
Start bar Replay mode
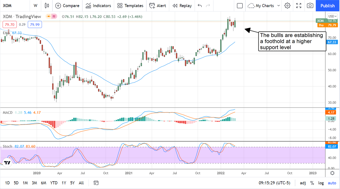pyautogui.click(x=182, y=6)
